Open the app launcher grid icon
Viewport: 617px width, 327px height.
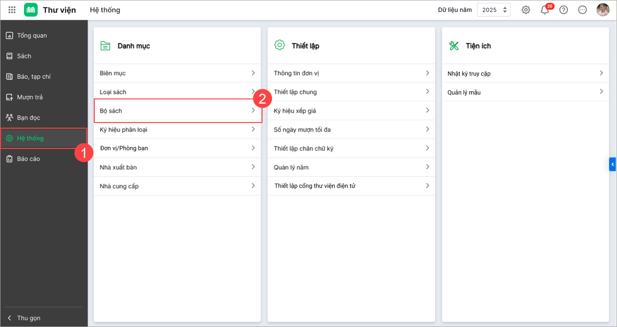click(12, 9)
